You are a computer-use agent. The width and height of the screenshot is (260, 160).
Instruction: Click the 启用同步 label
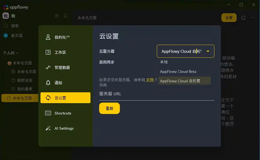pos(107,62)
